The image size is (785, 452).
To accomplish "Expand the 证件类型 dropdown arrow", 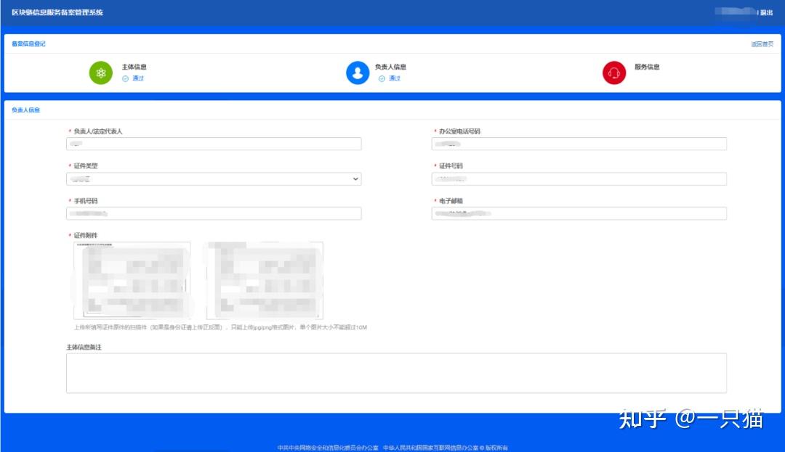I will pyautogui.click(x=355, y=178).
